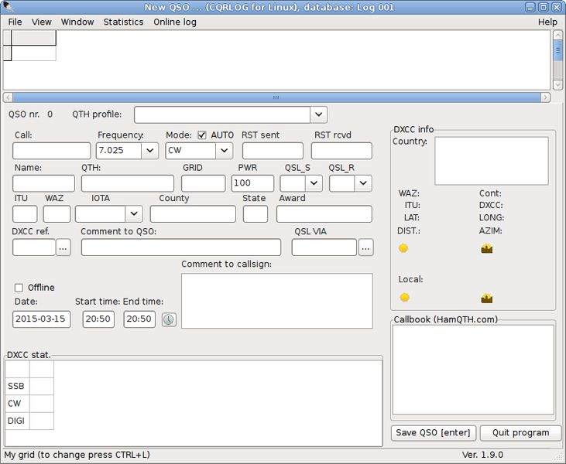Image resolution: width=566 pixels, height=464 pixels.
Task: Click the clock icon beside End time
Action: (169, 319)
